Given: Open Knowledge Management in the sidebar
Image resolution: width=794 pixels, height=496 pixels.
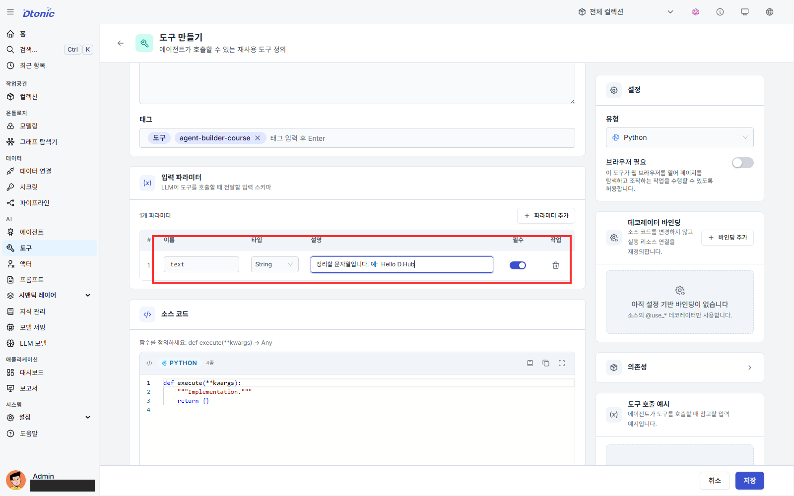Looking at the screenshot, I should (49, 311).
